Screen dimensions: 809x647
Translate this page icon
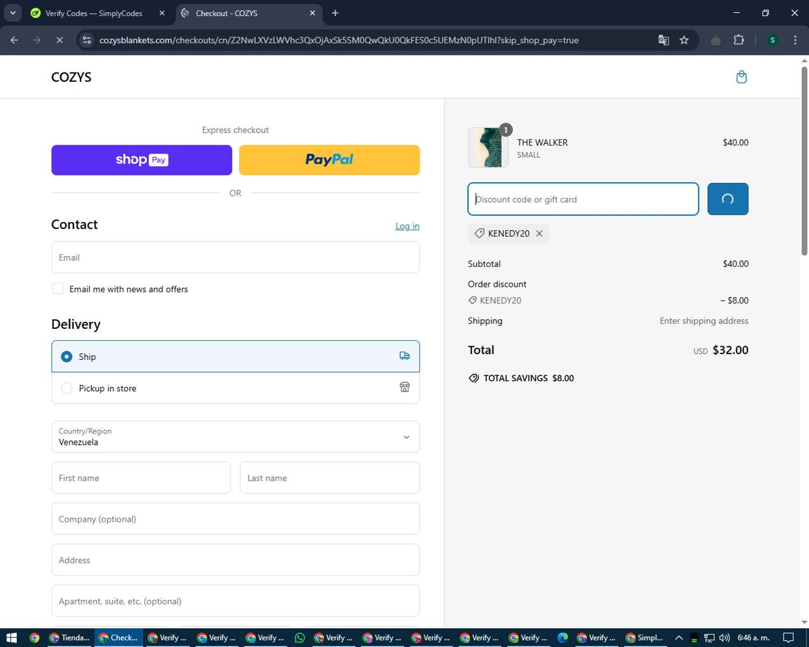click(664, 40)
